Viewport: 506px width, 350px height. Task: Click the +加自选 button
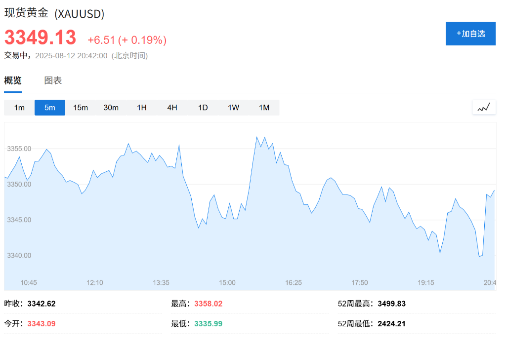click(470, 34)
